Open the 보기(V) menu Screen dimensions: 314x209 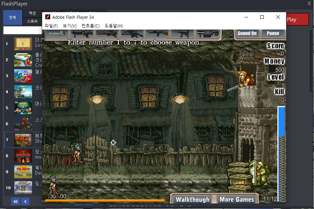[69, 26]
